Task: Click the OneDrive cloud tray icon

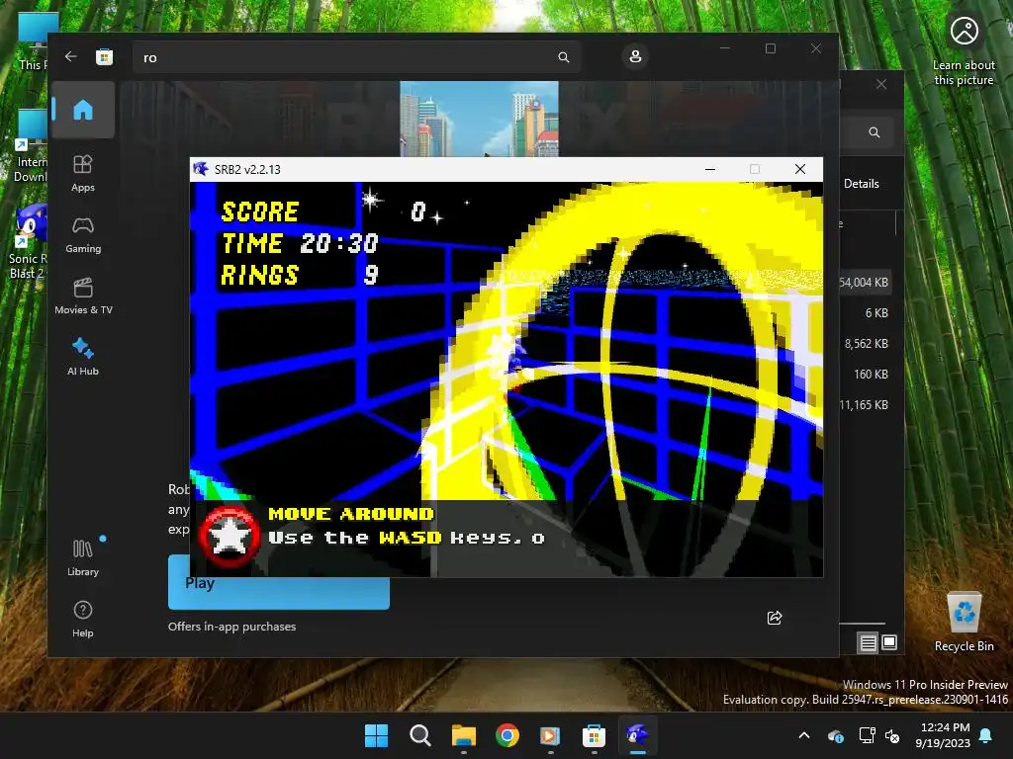Action: point(835,735)
